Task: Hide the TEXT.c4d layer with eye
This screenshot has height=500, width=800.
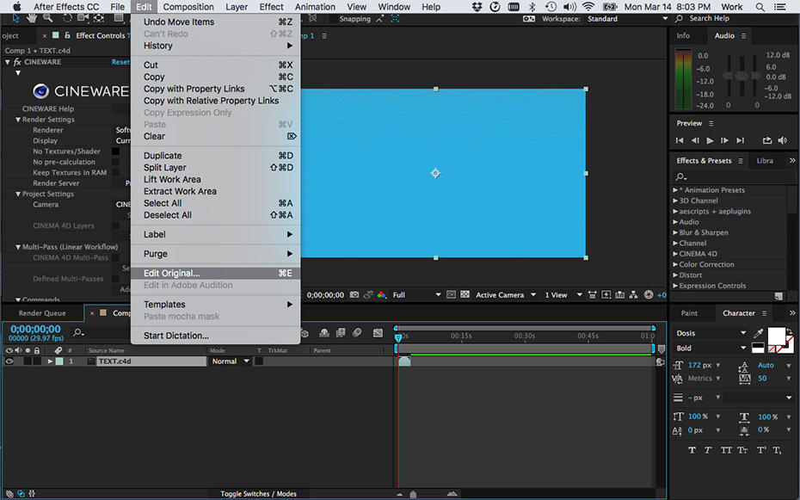Action: (10, 361)
